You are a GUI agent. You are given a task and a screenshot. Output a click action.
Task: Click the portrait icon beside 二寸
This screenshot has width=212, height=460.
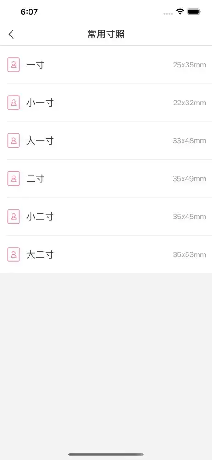[x=13, y=178]
